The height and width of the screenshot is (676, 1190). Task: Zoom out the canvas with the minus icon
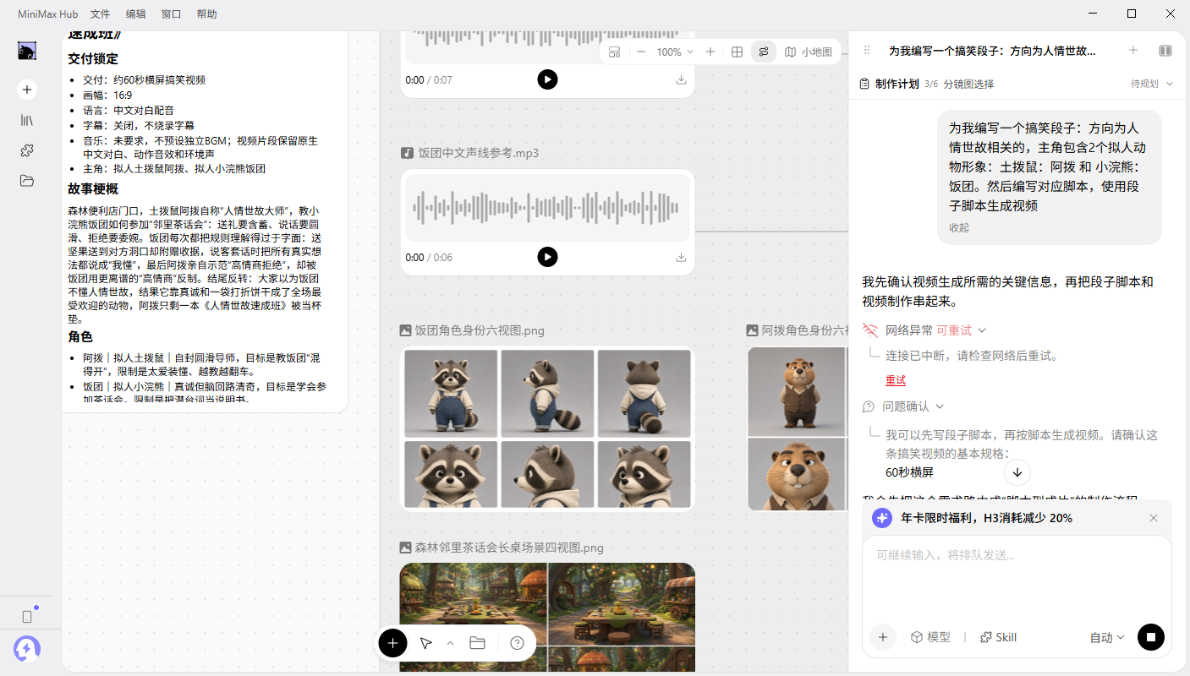641,52
